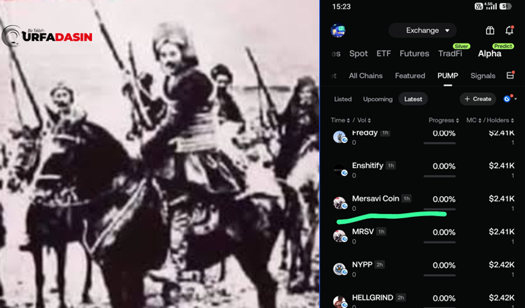The width and height of the screenshot is (525, 308).
Task: Click the MRSV token icon
Action: 339,236
